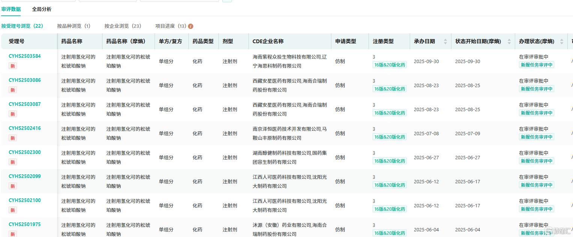Open acceptance number CYHS2503584
This screenshot has height=237, width=573.
pyautogui.click(x=25, y=56)
